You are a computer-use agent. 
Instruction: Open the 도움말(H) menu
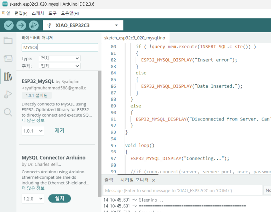pos(70,13)
